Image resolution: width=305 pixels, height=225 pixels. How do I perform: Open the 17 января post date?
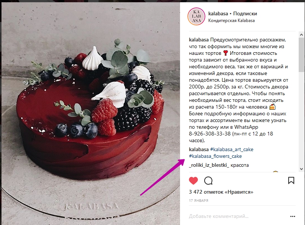(x=198, y=200)
